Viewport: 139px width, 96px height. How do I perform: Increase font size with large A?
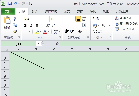(x=48, y=26)
